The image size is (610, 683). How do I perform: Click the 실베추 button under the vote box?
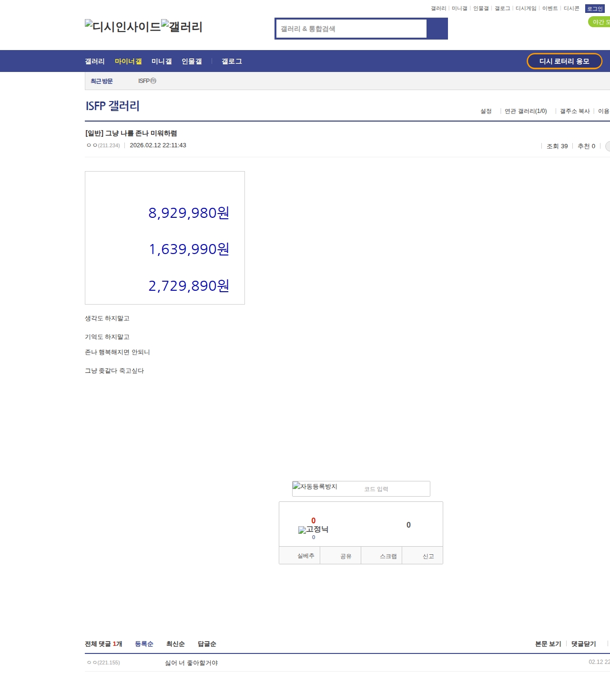(x=305, y=556)
